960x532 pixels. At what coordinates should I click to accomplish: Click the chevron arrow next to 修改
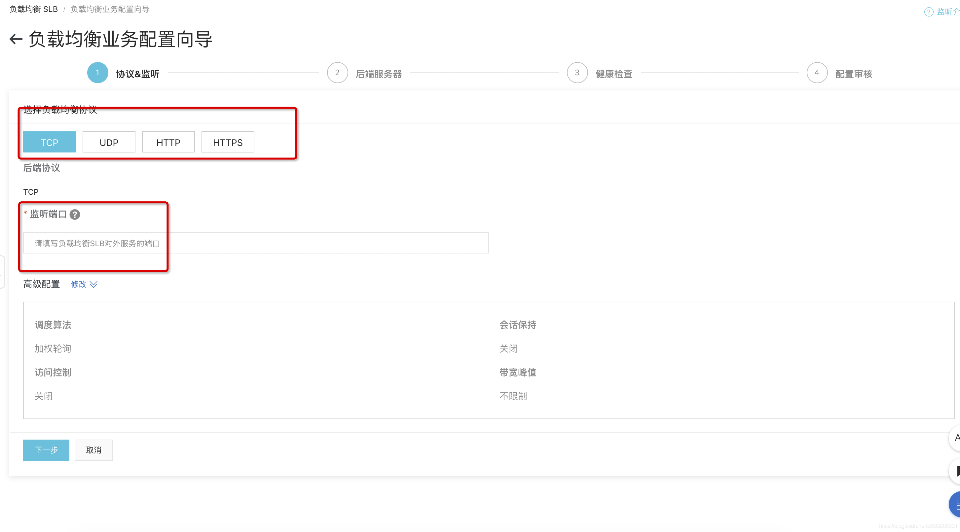coord(93,284)
